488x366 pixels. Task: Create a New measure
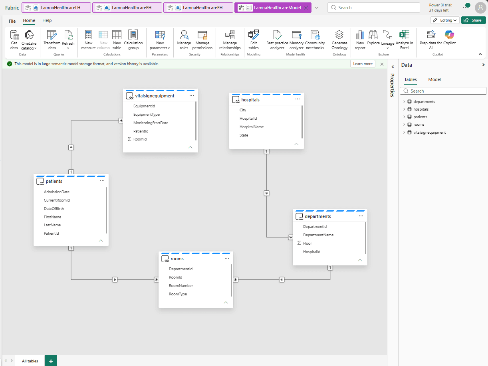point(89,40)
